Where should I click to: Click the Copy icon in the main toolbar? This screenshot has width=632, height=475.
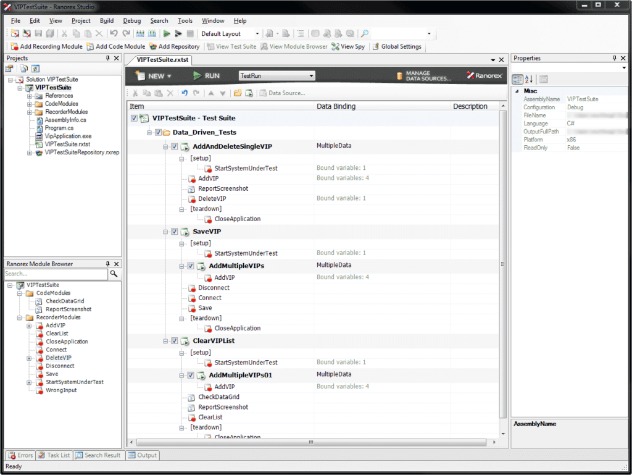[x=76, y=33]
